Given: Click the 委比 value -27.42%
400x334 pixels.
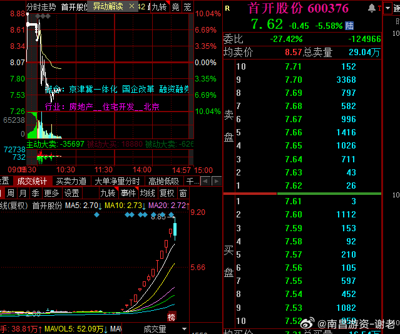Looking at the screenshot, I should (x=286, y=39).
